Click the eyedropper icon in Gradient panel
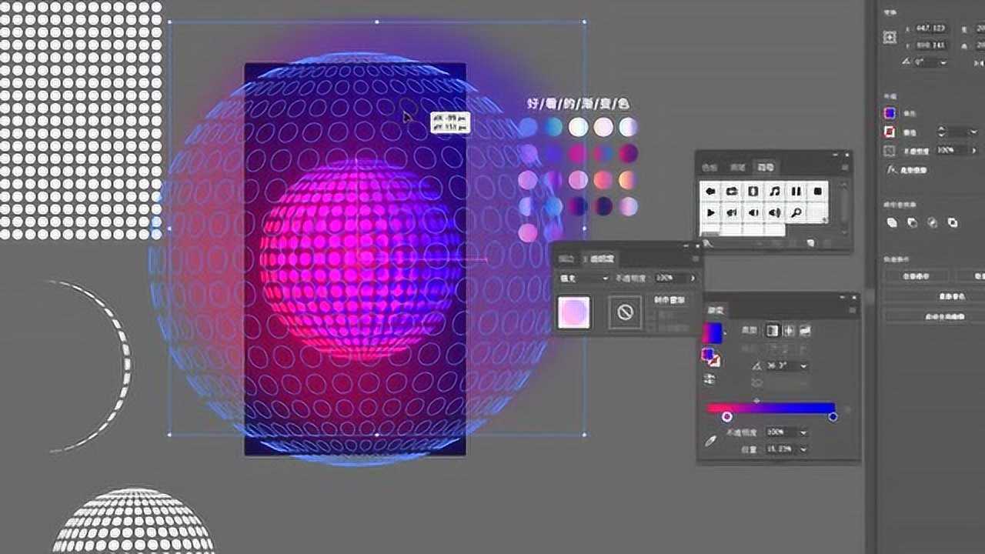This screenshot has width=985, height=554. [711, 441]
